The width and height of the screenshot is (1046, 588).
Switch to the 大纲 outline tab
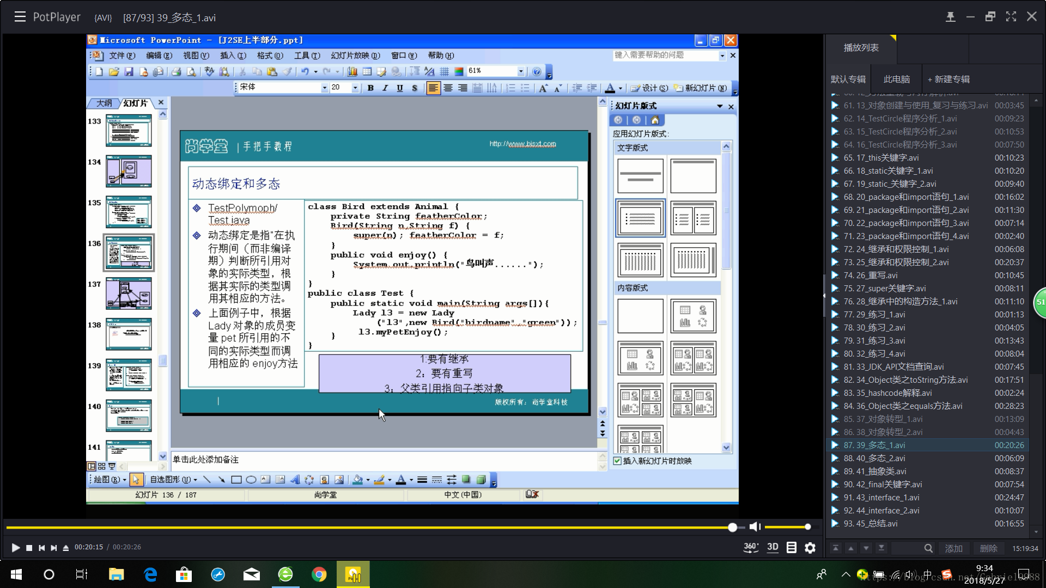(104, 103)
